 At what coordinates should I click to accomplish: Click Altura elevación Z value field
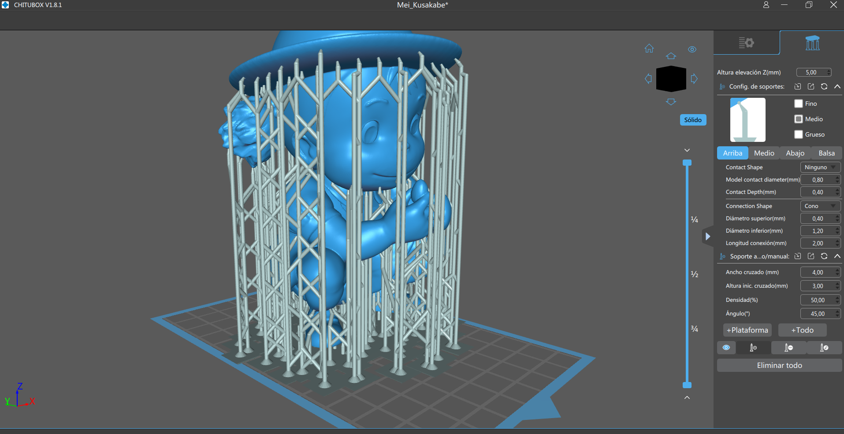click(814, 72)
